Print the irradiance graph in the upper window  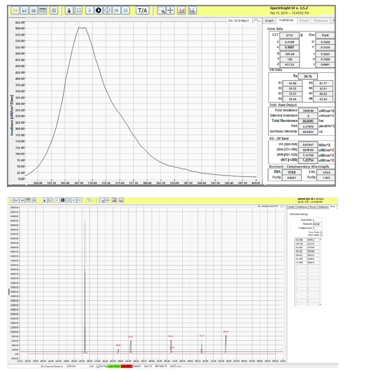tap(33, 10)
